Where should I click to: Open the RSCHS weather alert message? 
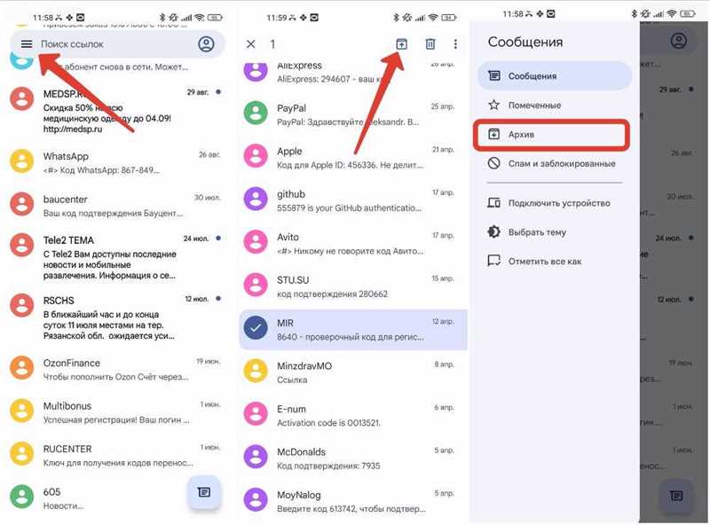(115, 317)
